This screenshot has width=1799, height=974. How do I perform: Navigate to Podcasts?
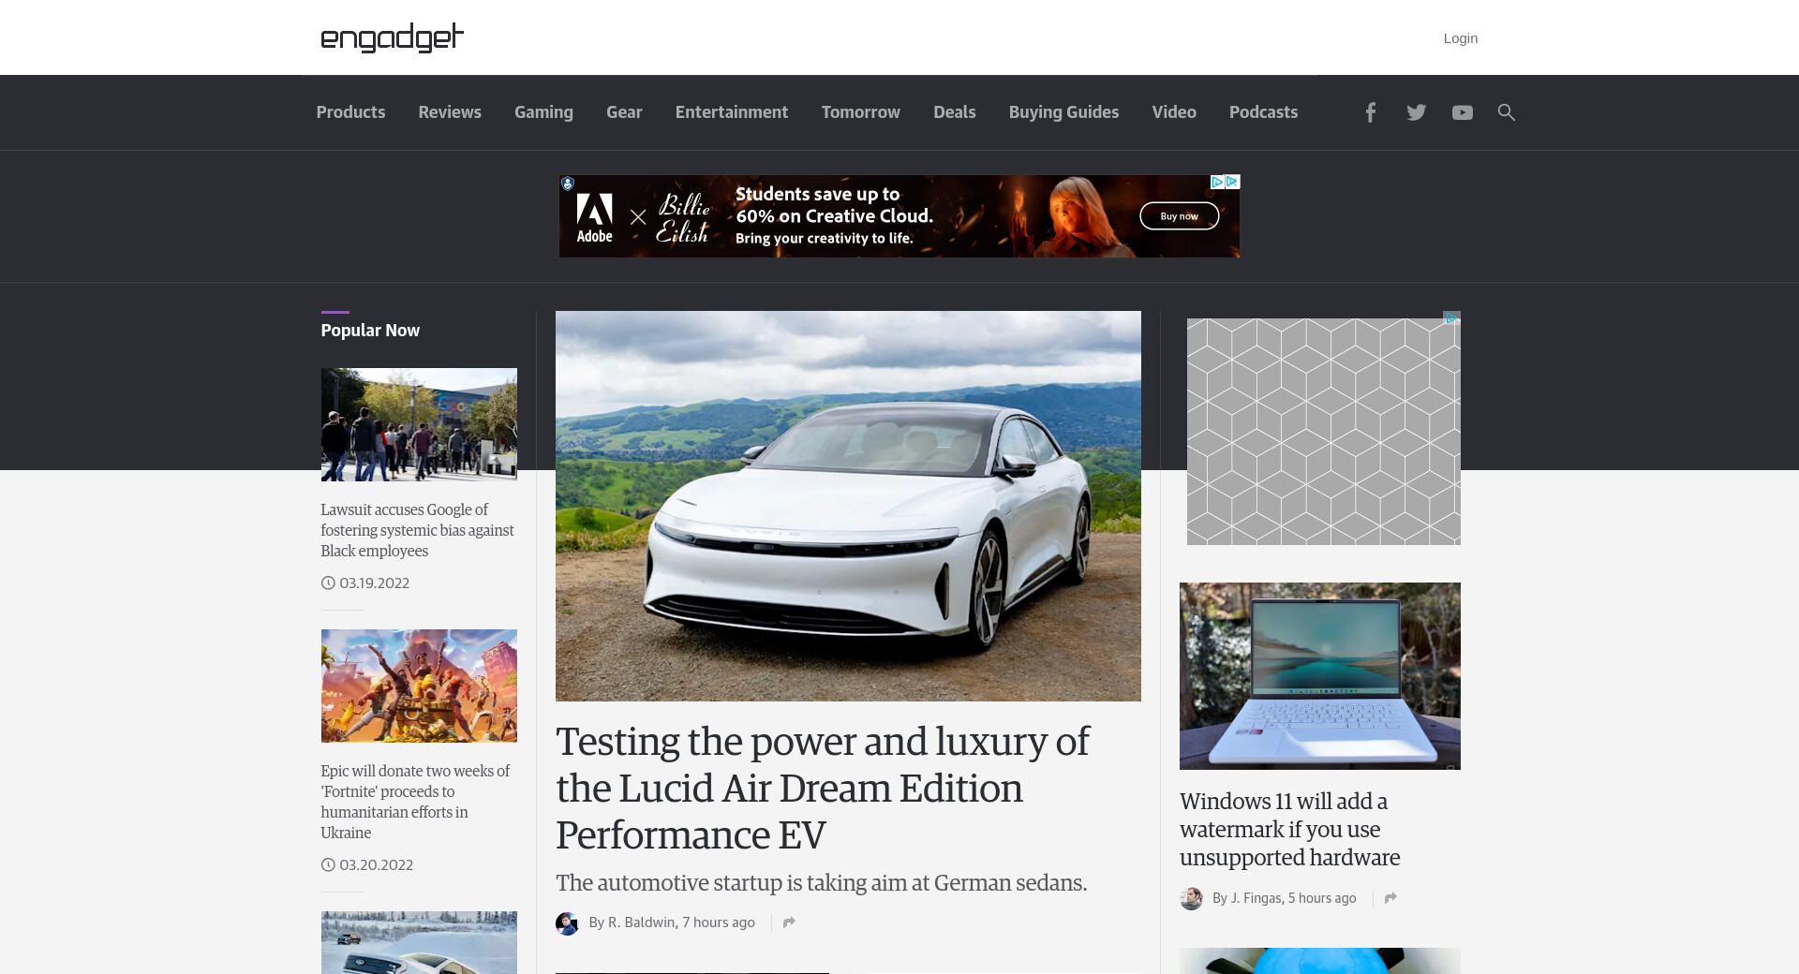point(1263,112)
